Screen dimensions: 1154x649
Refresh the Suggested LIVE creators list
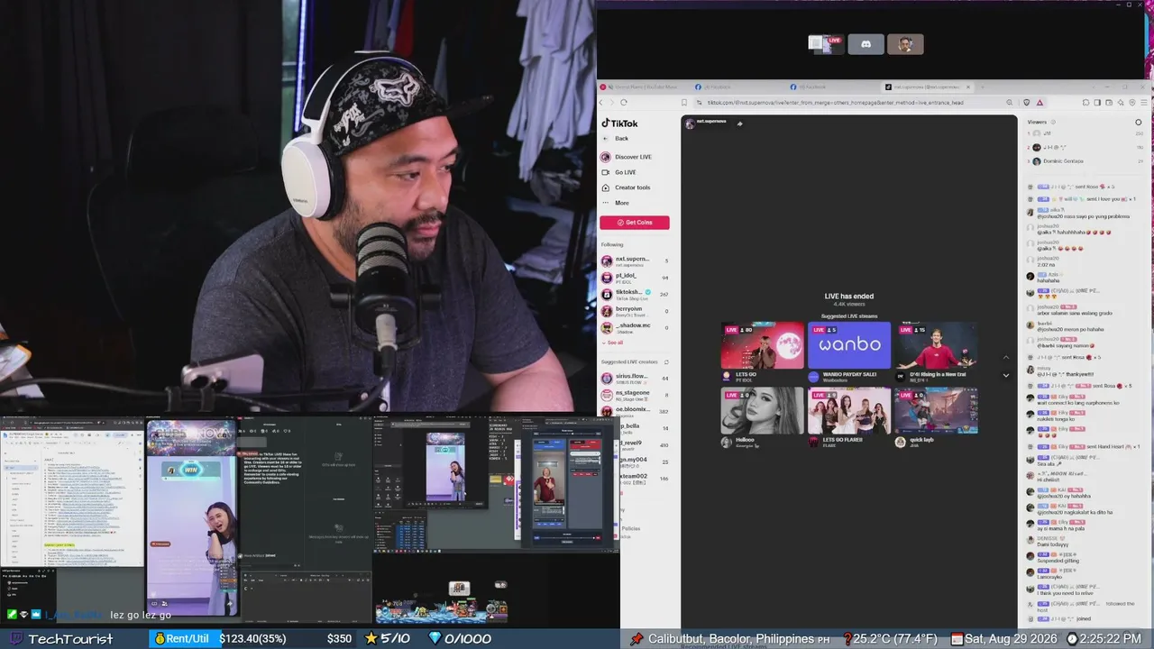pos(665,362)
